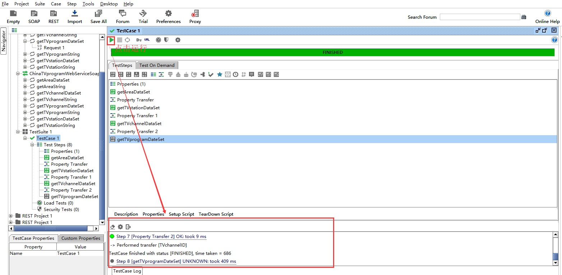Open the Tools menu
This screenshot has height=275, width=562.
88,4
